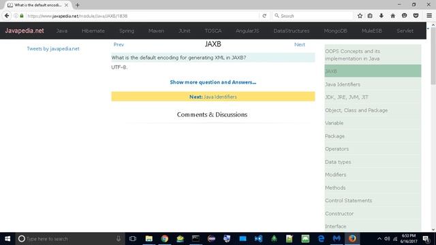
Task: Open the Windows Start menu
Action: (x=7, y=239)
